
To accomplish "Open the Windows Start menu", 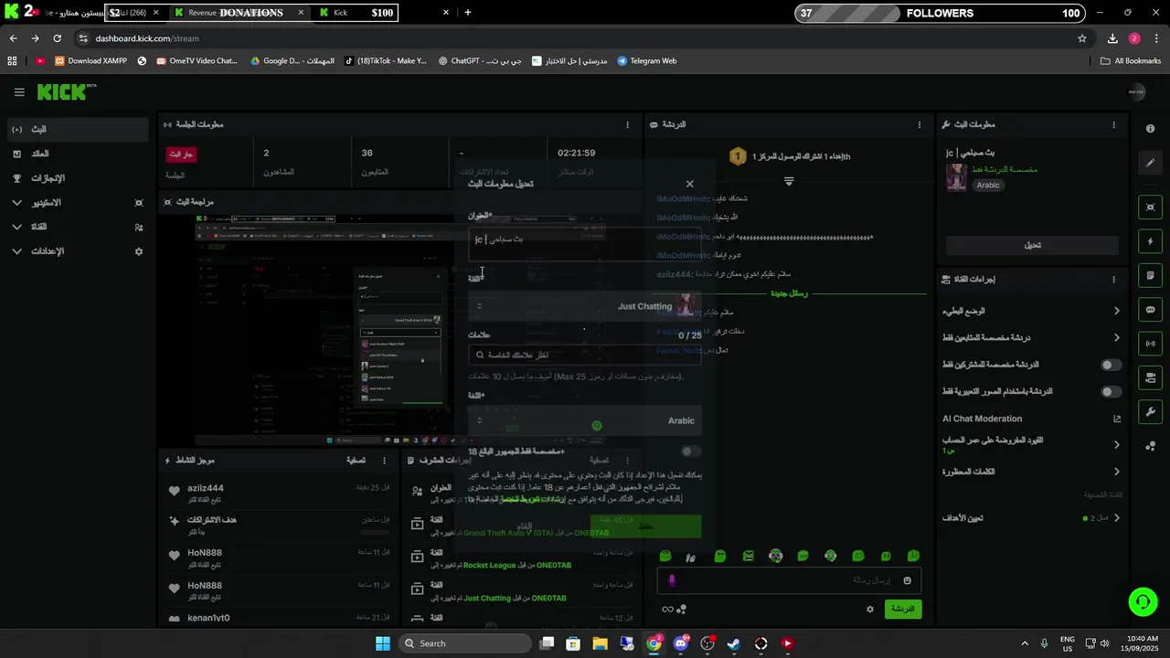I will pos(383,643).
